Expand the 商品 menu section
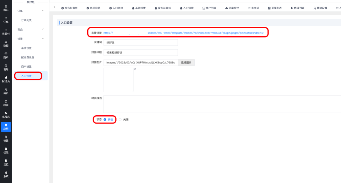The width and height of the screenshot is (341, 183). (x=43, y=30)
